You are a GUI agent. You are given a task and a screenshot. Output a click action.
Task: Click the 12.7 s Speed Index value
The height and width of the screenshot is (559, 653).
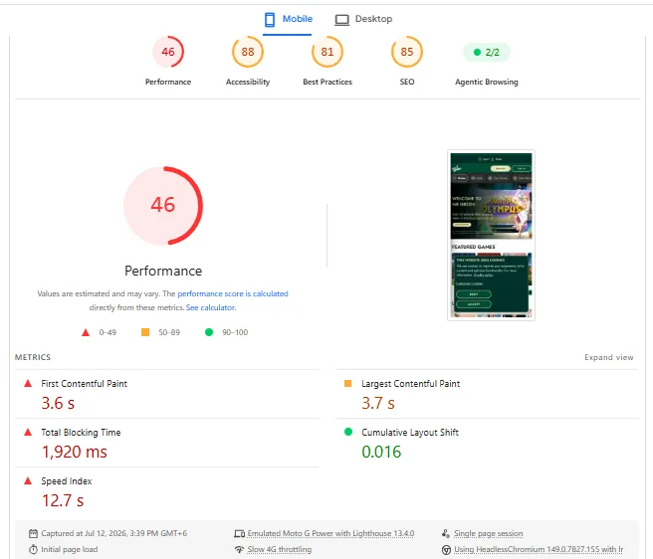[x=63, y=500]
